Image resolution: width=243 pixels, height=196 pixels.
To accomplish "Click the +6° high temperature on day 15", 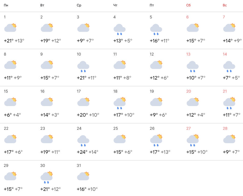I will (8, 115).
